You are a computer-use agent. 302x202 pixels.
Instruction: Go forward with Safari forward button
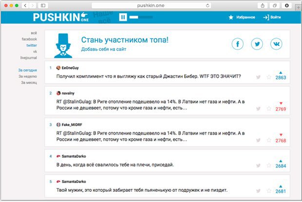[33, 5]
